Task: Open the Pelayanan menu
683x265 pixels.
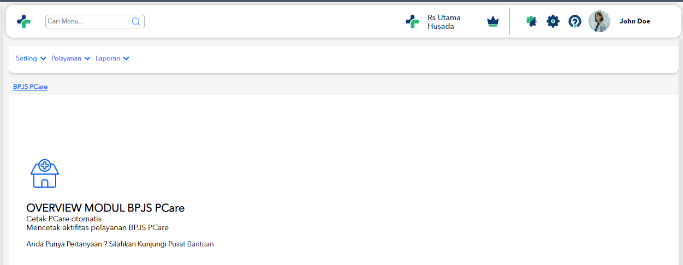Action: pos(66,58)
